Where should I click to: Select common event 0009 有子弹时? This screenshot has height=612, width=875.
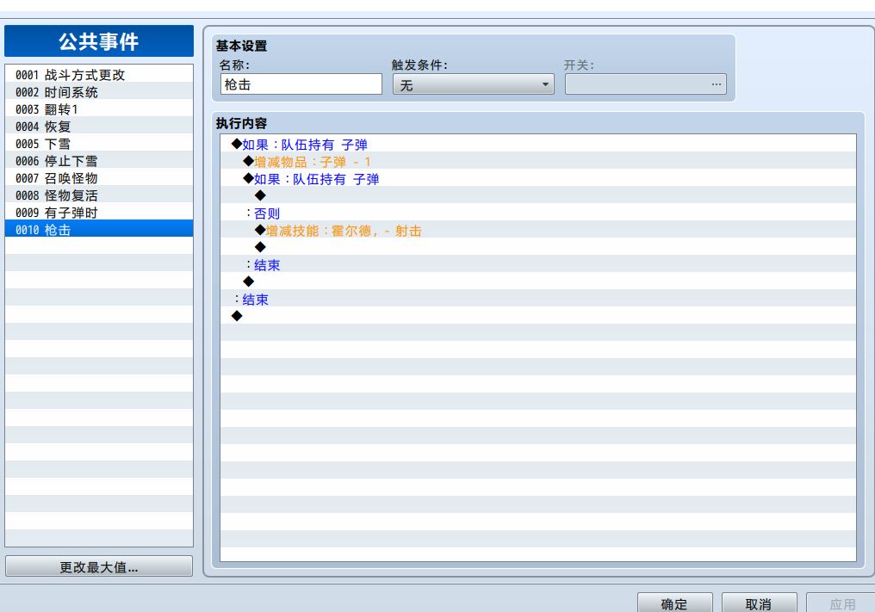point(99,213)
